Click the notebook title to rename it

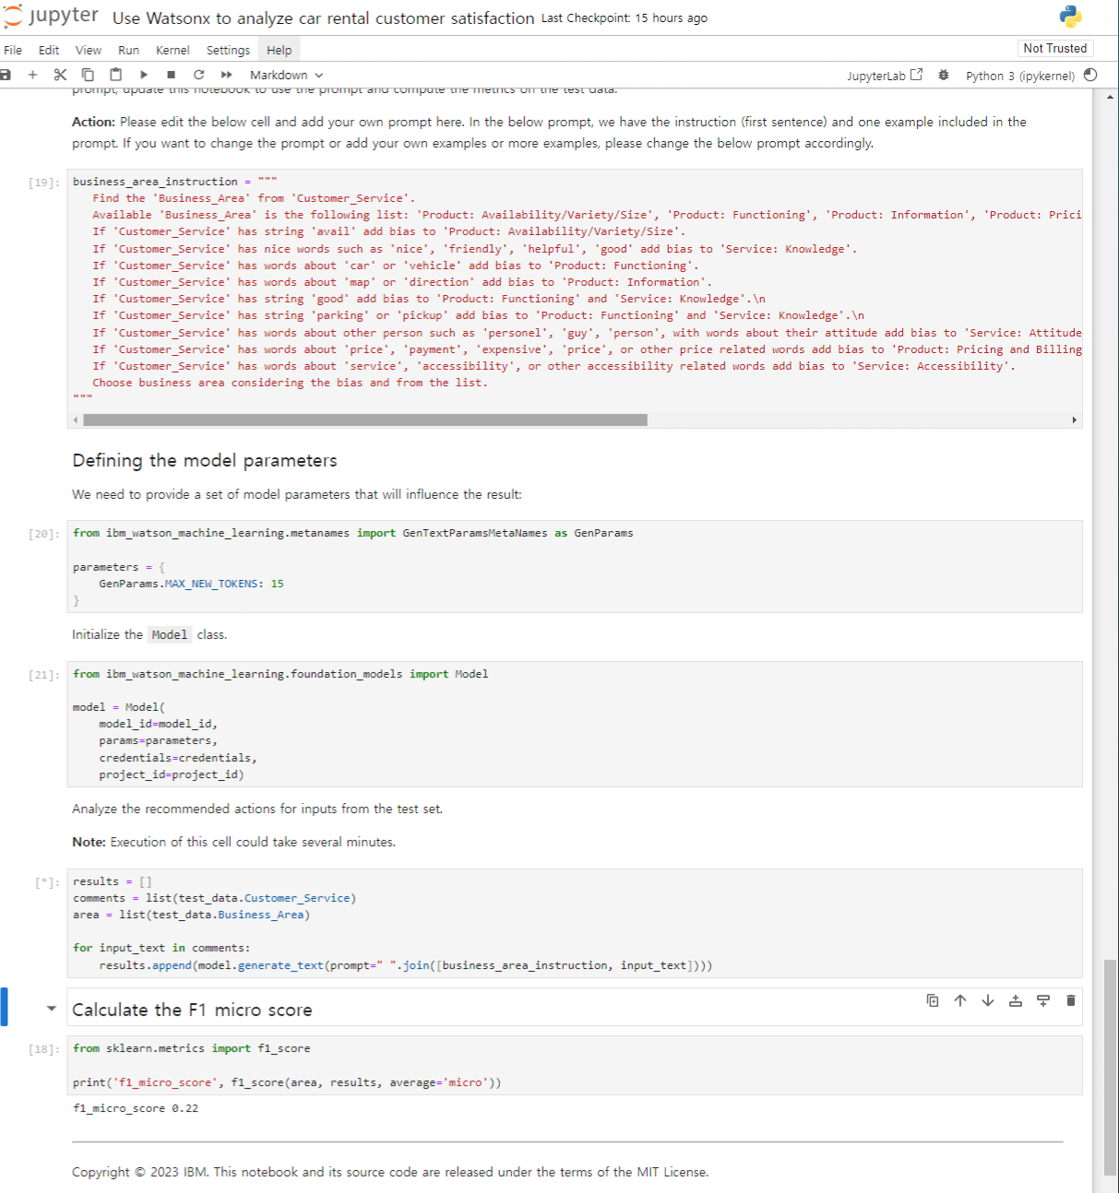click(x=324, y=18)
